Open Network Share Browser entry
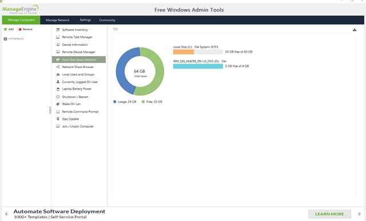Viewport: 366px width, 221px height. point(78,67)
